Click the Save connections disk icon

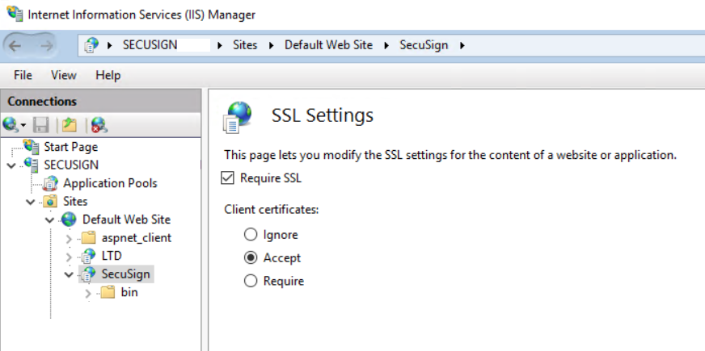[x=41, y=125]
